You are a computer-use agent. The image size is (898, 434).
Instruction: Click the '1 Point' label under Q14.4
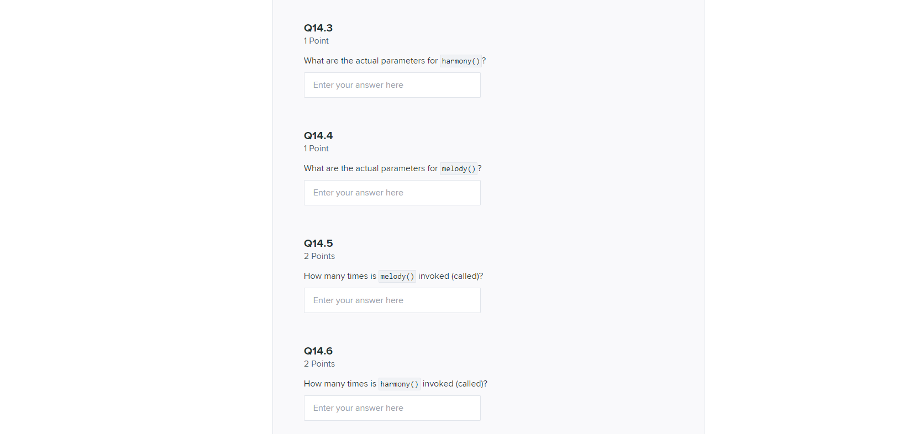click(x=316, y=149)
